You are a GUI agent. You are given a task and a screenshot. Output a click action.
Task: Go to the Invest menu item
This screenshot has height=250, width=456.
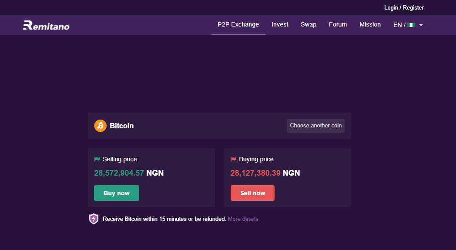(280, 24)
